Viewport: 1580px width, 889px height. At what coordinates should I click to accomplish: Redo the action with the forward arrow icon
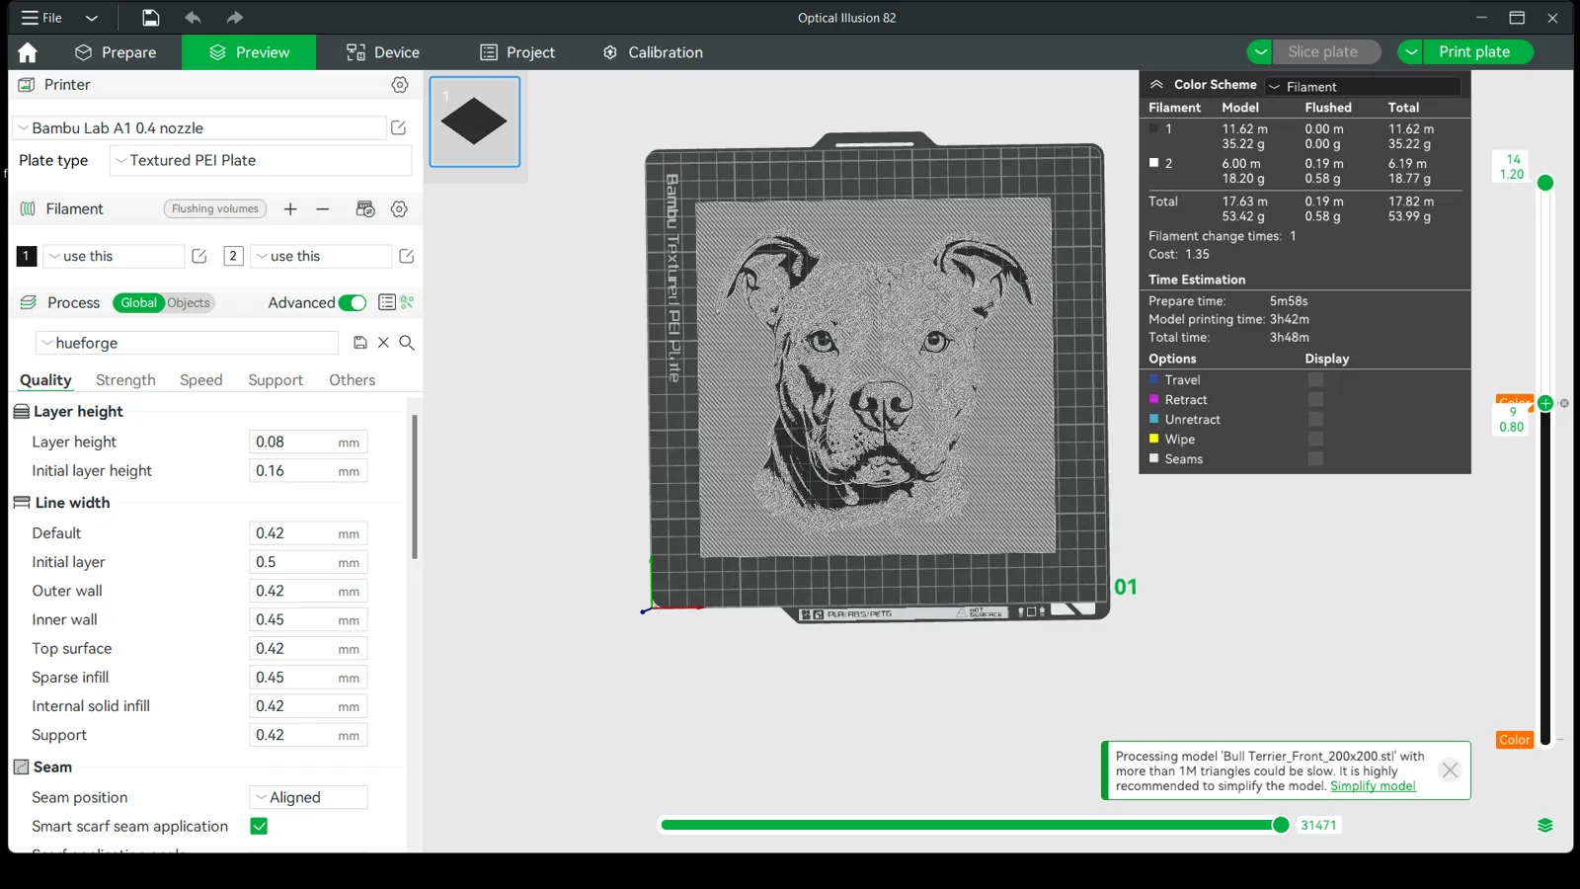tap(234, 18)
